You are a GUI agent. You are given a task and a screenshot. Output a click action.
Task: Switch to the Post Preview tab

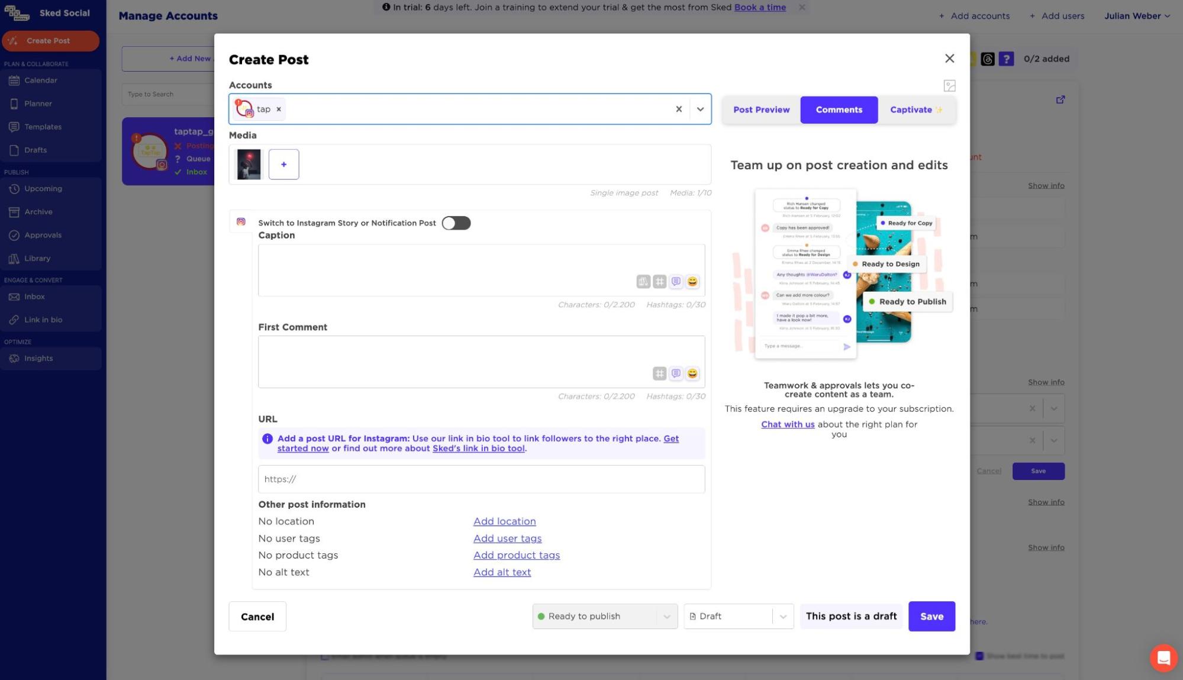[x=761, y=109]
